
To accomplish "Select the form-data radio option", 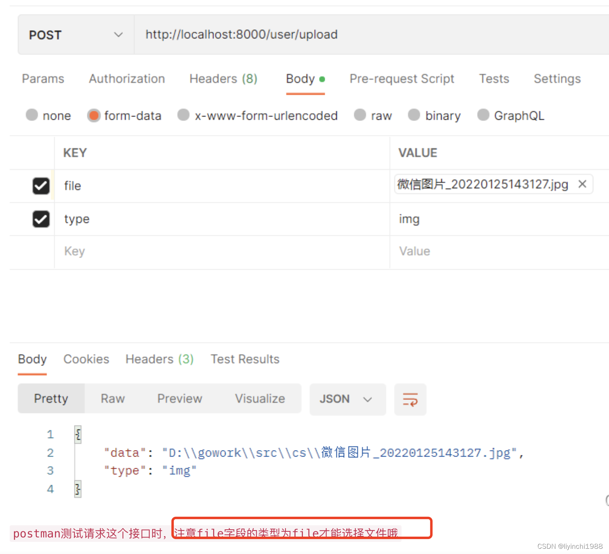I will coord(94,115).
